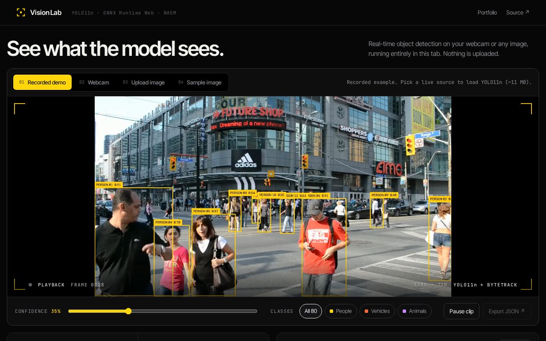Filter detections to Animals

[x=415, y=311]
